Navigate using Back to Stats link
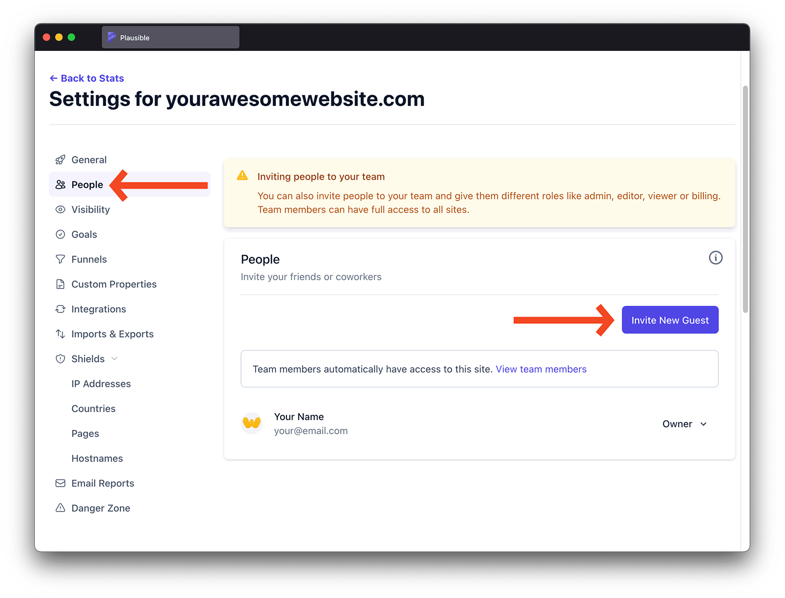This screenshot has width=785, height=598. point(87,78)
